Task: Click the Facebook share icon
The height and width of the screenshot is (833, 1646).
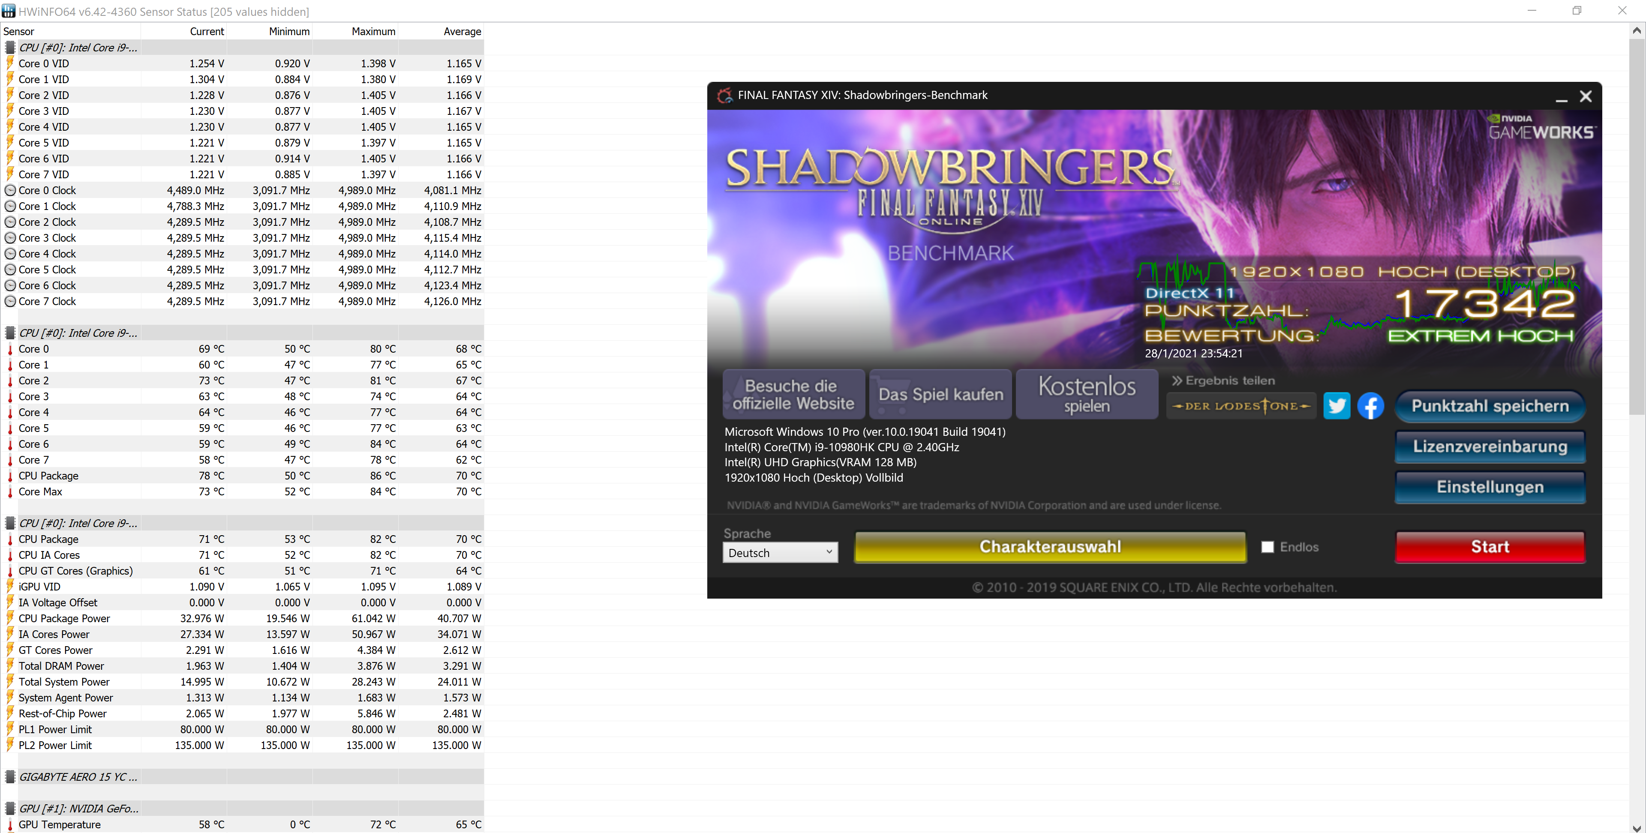Action: 1370,406
